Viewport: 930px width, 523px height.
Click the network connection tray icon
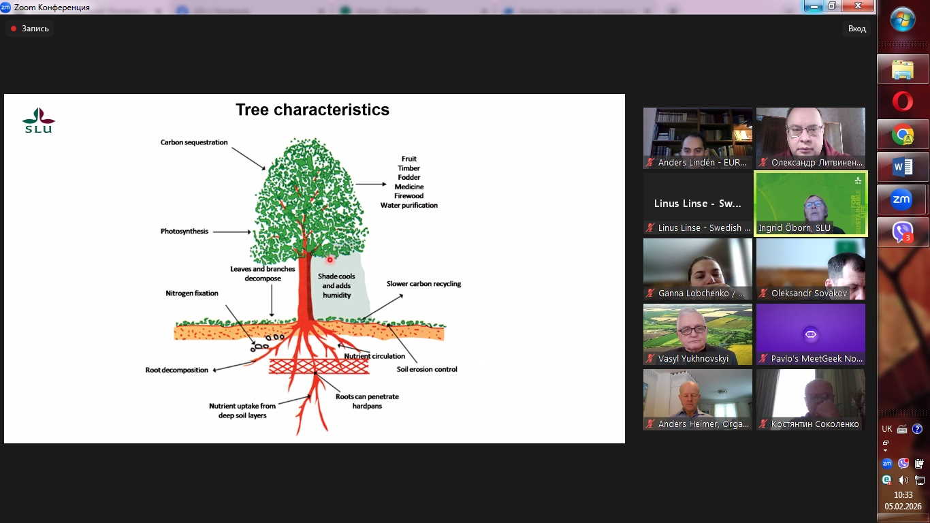click(x=920, y=480)
